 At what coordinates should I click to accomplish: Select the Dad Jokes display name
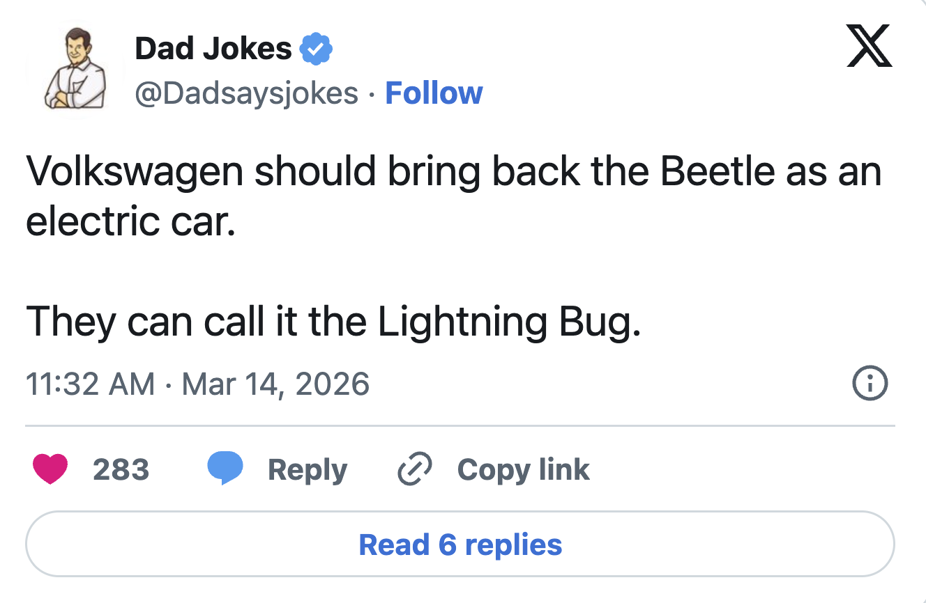coord(213,47)
